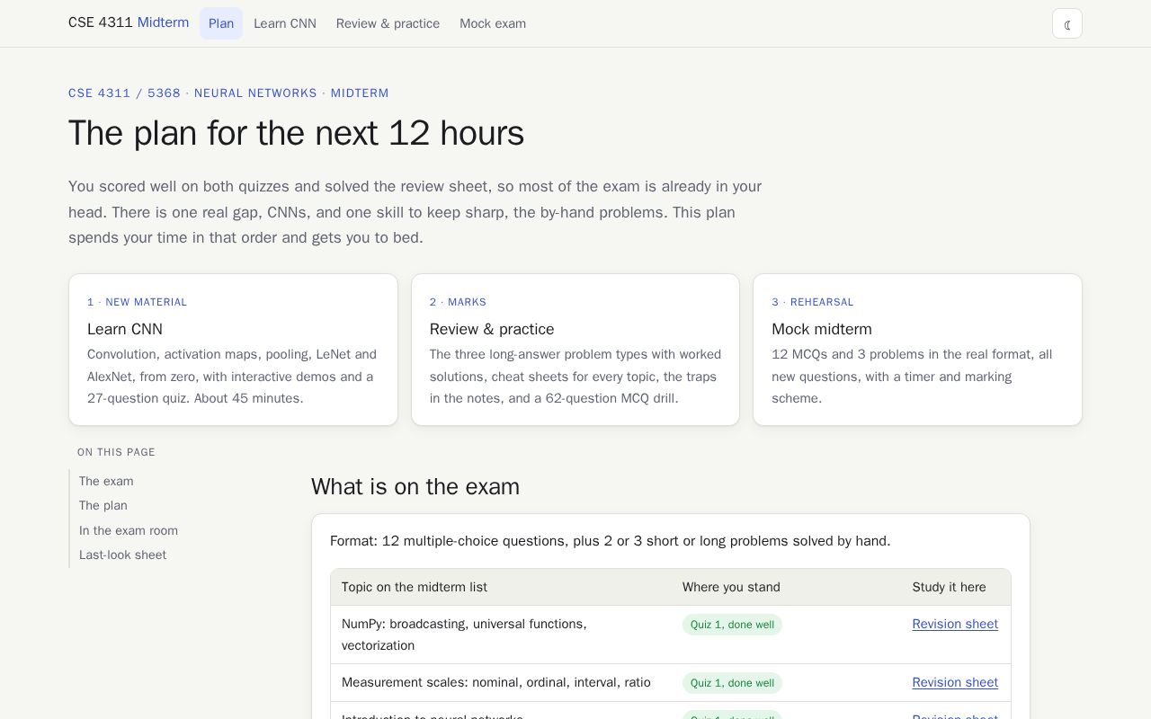Go to Mock exam in the top nav
The width and height of the screenshot is (1151, 719).
point(493,23)
